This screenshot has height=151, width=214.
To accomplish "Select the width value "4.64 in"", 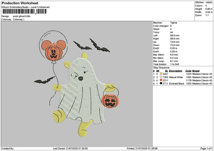I will point(209,12).
